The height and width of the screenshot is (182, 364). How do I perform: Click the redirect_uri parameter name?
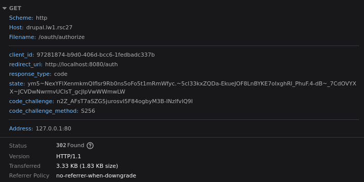pos(26,64)
